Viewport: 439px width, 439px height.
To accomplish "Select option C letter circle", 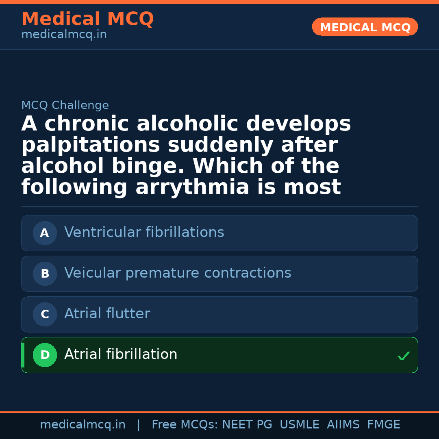I will click(45, 314).
